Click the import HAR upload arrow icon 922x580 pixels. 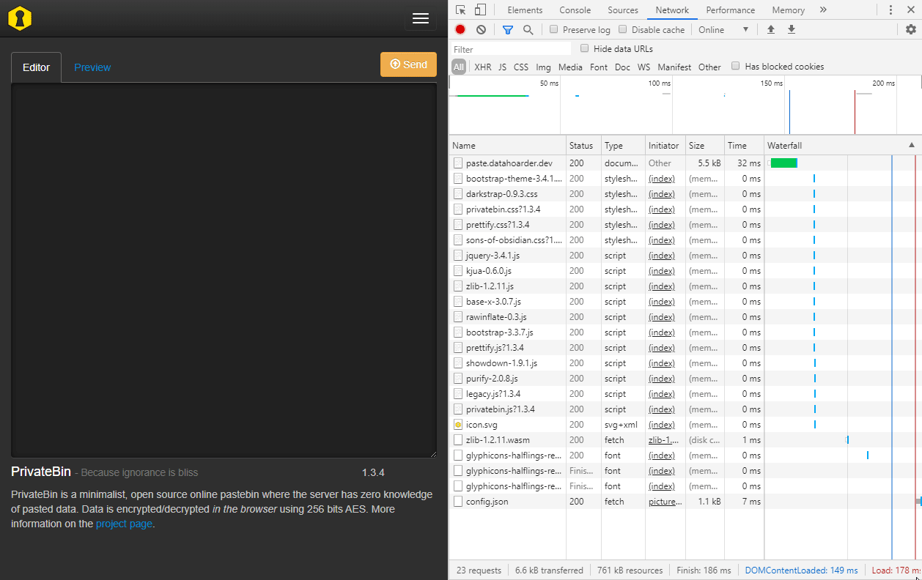770,29
